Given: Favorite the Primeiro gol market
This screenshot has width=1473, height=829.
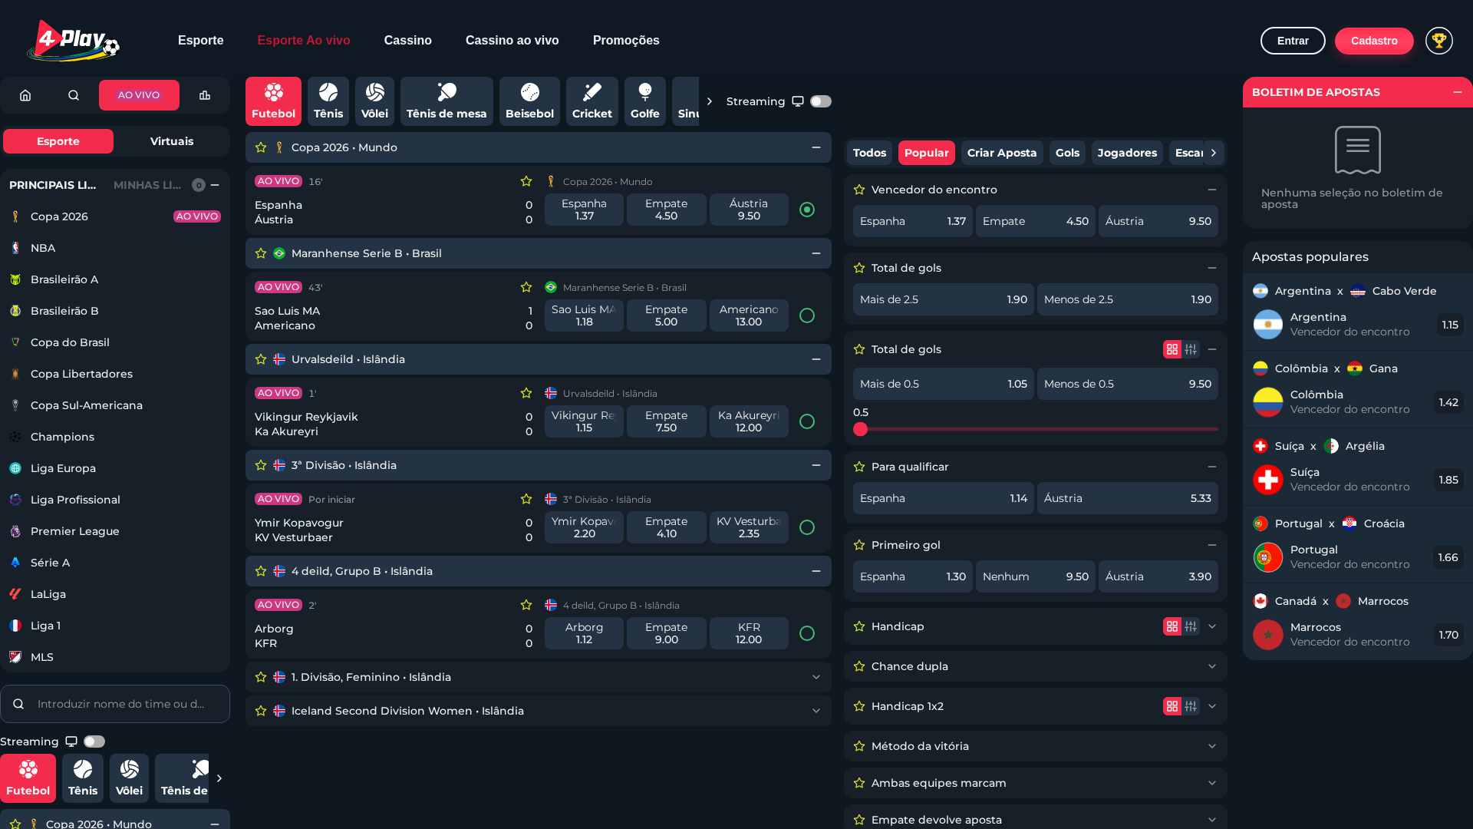Looking at the screenshot, I should coord(859,545).
